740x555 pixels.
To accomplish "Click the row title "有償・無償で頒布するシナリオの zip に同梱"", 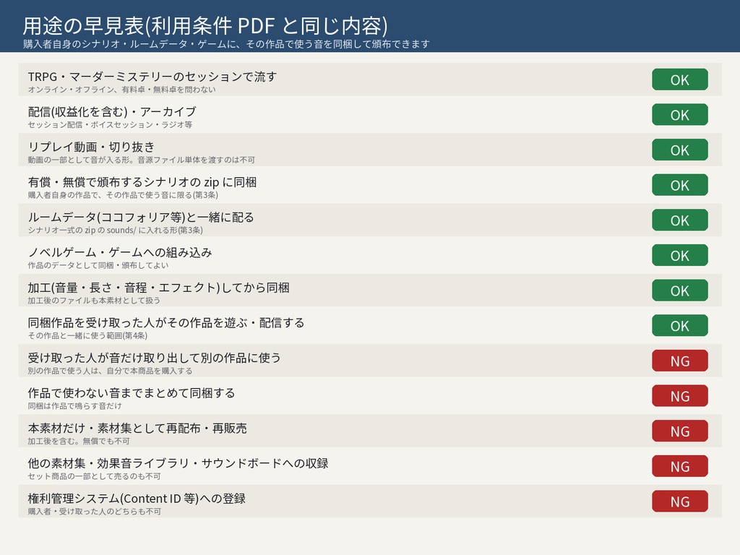I will tap(142, 181).
